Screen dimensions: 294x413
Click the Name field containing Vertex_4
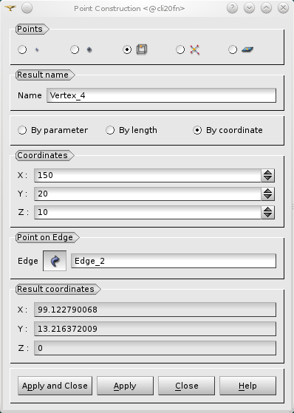coord(162,95)
